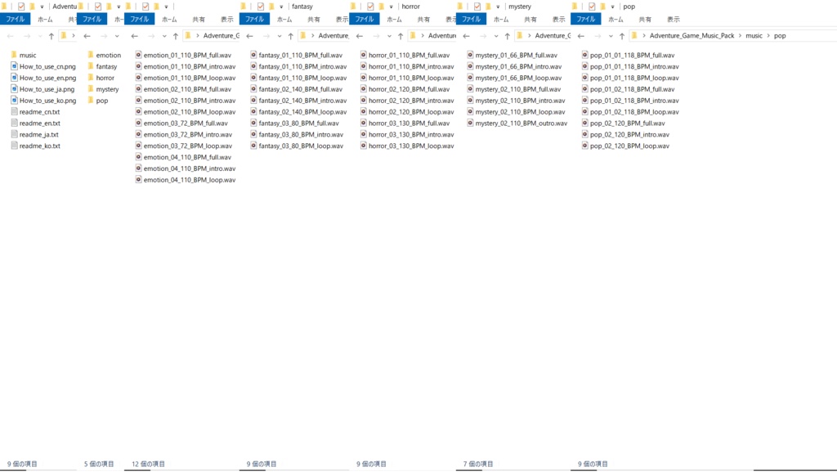This screenshot has width=837, height=476.
Task: Select How_to_use_ja.png image file icon
Action: pos(15,88)
